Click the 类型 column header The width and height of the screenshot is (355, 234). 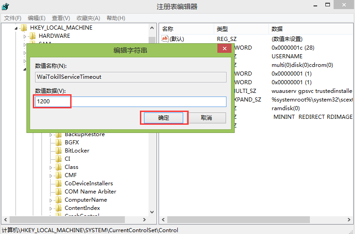click(x=222, y=29)
